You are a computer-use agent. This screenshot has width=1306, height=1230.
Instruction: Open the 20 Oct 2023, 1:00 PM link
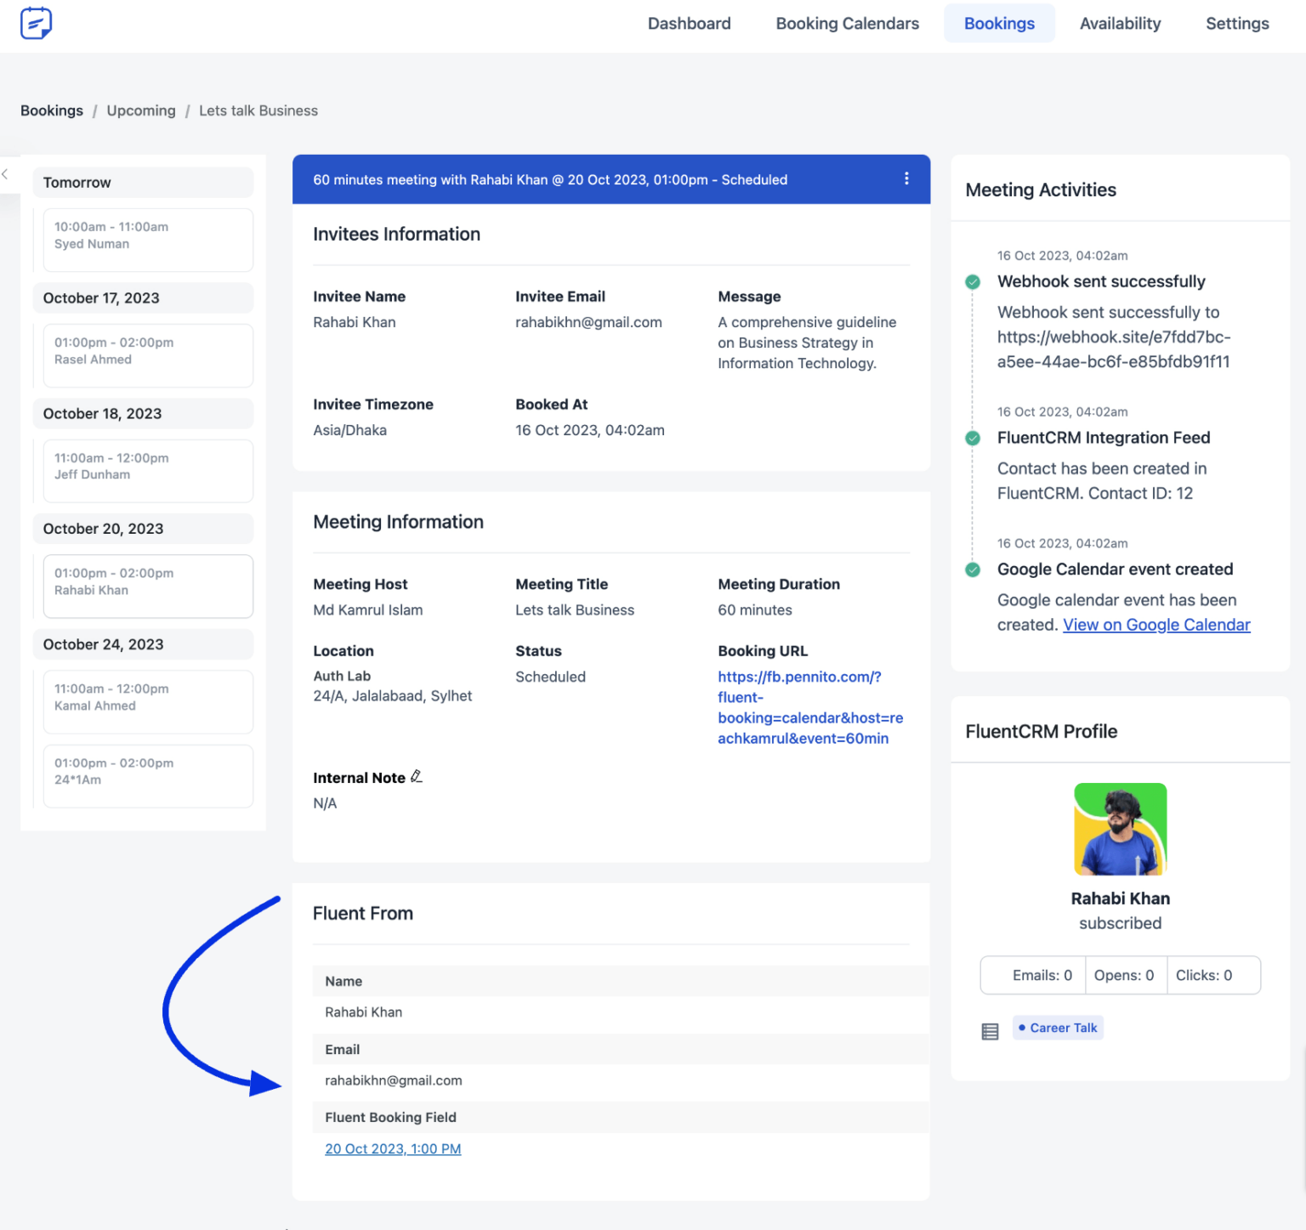point(393,1148)
